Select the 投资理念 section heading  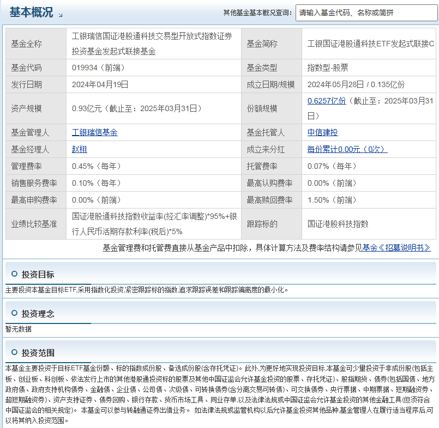[x=38, y=314]
